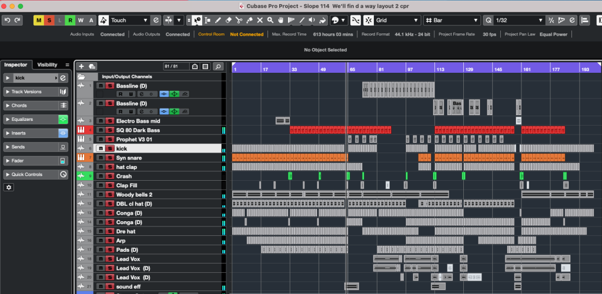Viewport: 602px width, 294px height.
Task: Mute the Syn snare track
Action: point(101,158)
